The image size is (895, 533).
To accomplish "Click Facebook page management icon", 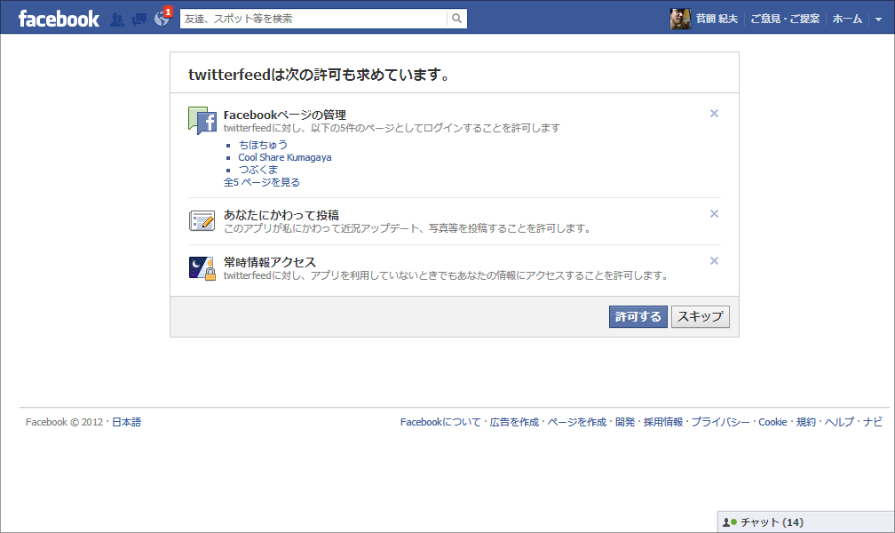I will click(x=202, y=121).
